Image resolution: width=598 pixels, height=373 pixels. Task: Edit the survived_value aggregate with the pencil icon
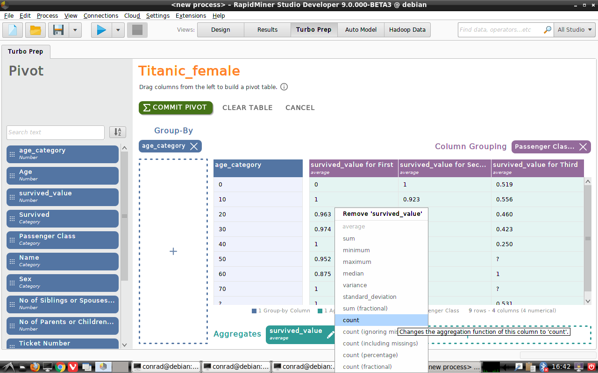click(331, 334)
